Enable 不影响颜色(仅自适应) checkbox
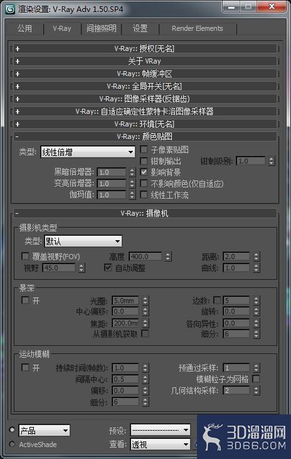 (x=144, y=184)
